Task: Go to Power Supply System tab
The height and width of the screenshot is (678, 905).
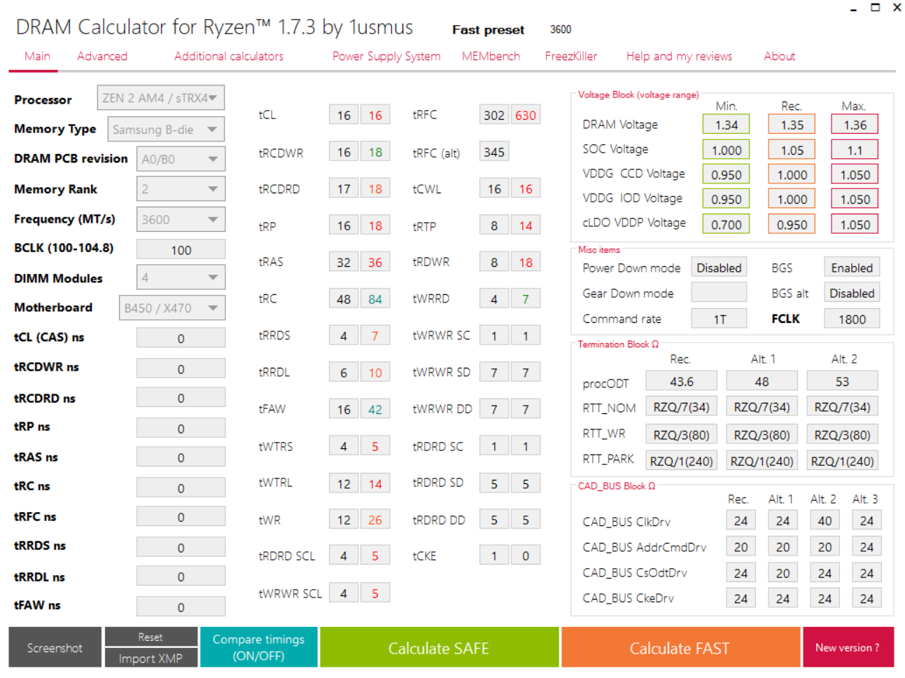Action: (386, 56)
